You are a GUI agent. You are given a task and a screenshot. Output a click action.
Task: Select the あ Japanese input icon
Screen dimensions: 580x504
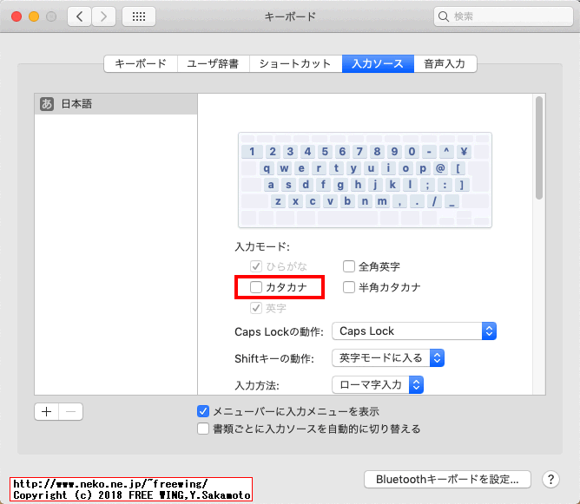[x=47, y=104]
